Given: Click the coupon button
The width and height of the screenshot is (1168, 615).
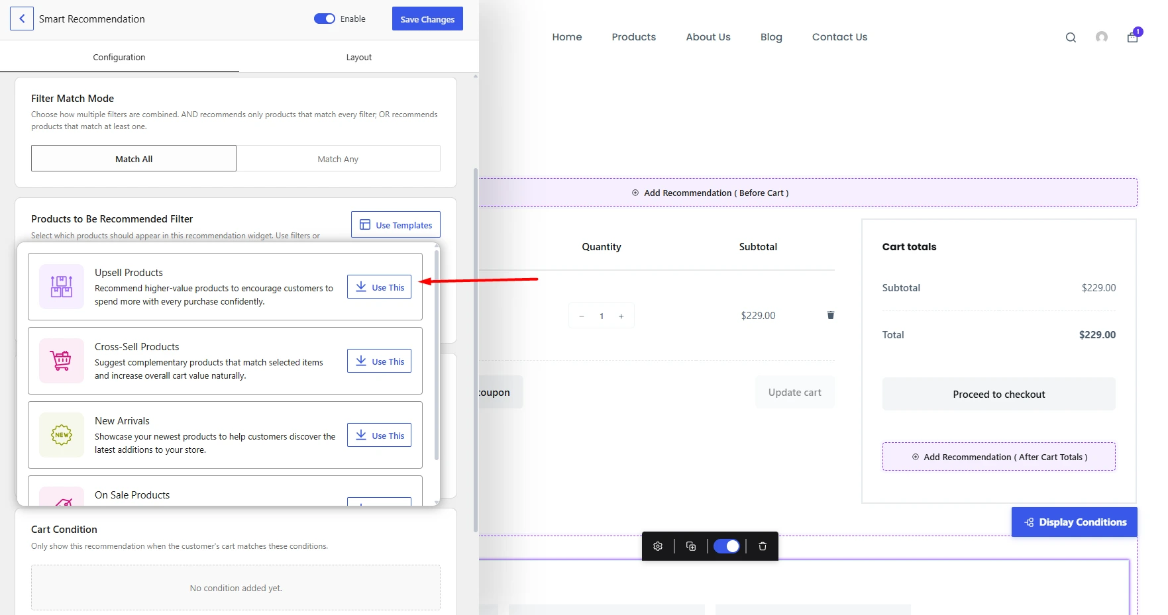Looking at the screenshot, I should 501,393.
